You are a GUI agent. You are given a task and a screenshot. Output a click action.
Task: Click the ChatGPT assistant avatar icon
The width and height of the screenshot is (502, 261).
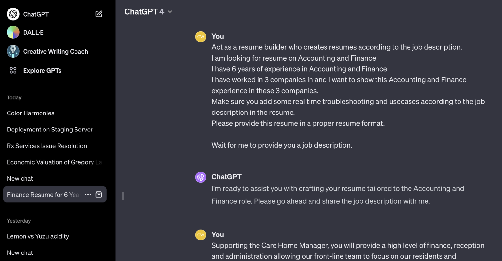(x=200, y=177)
